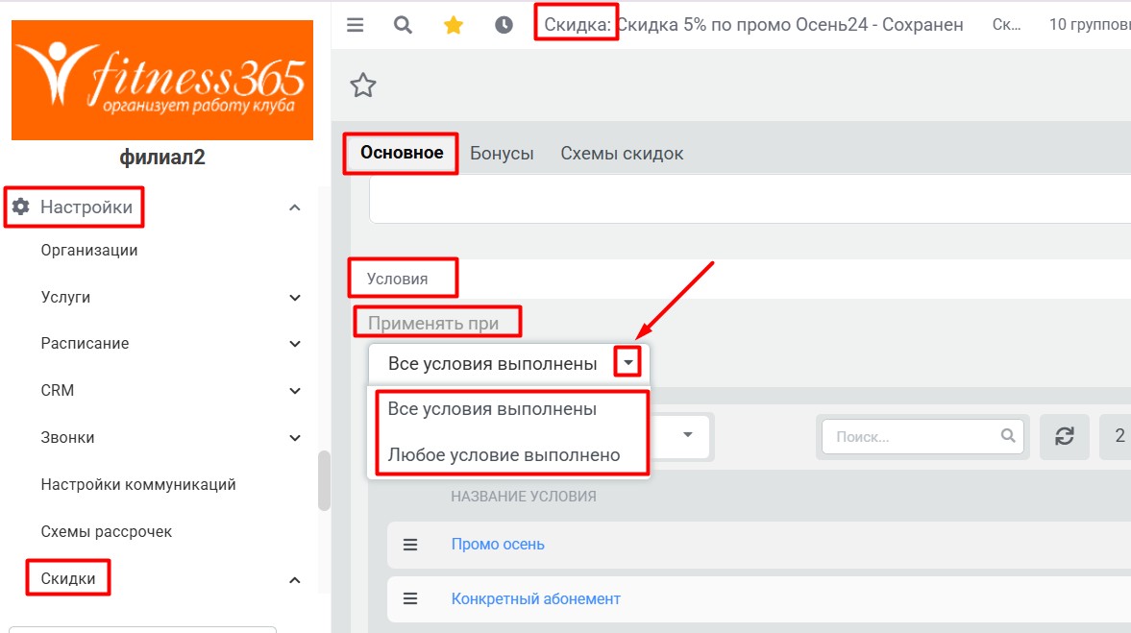Click Скидки item in sidebar
The image size is (1131, 633).
pos(68,578)
